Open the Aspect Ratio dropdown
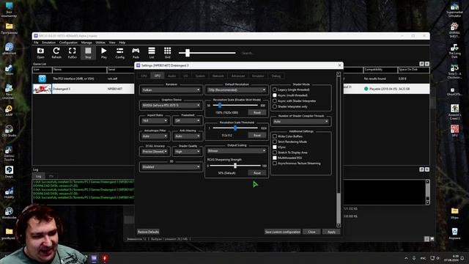Viewport: 469px width, 264px height. (155, 120)
